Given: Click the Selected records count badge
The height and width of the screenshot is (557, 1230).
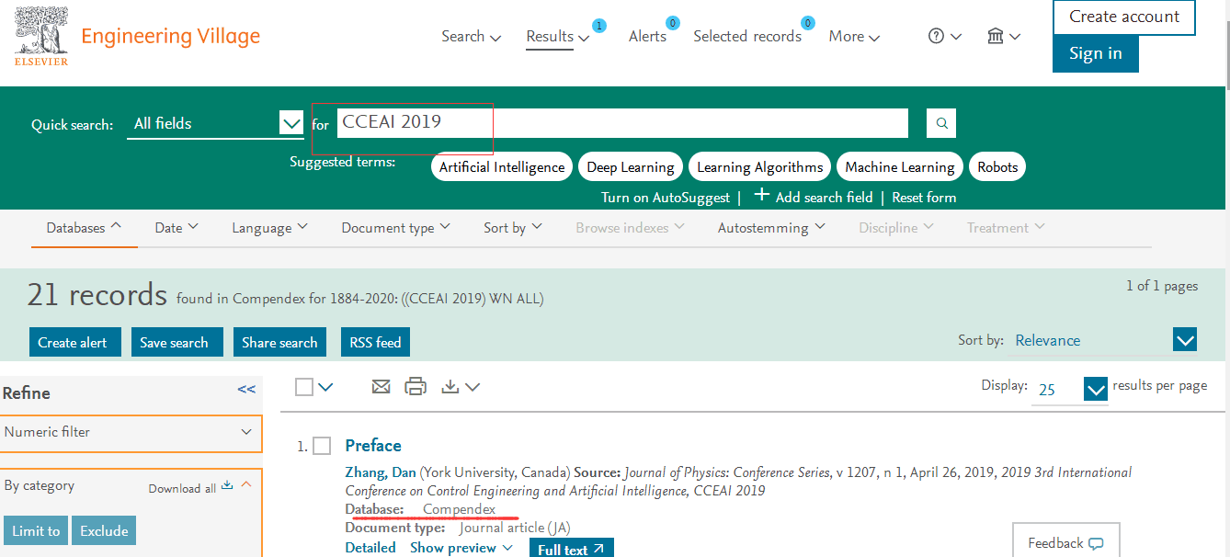Looking at the screenshot, I should pos(807,22).
